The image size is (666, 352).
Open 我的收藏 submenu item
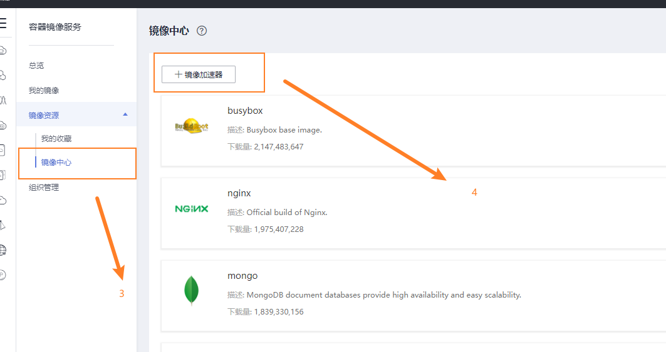56,139
